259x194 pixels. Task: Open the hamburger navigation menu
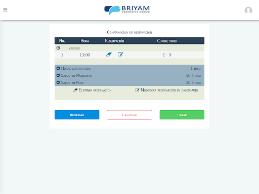click(x=5, y=10)
